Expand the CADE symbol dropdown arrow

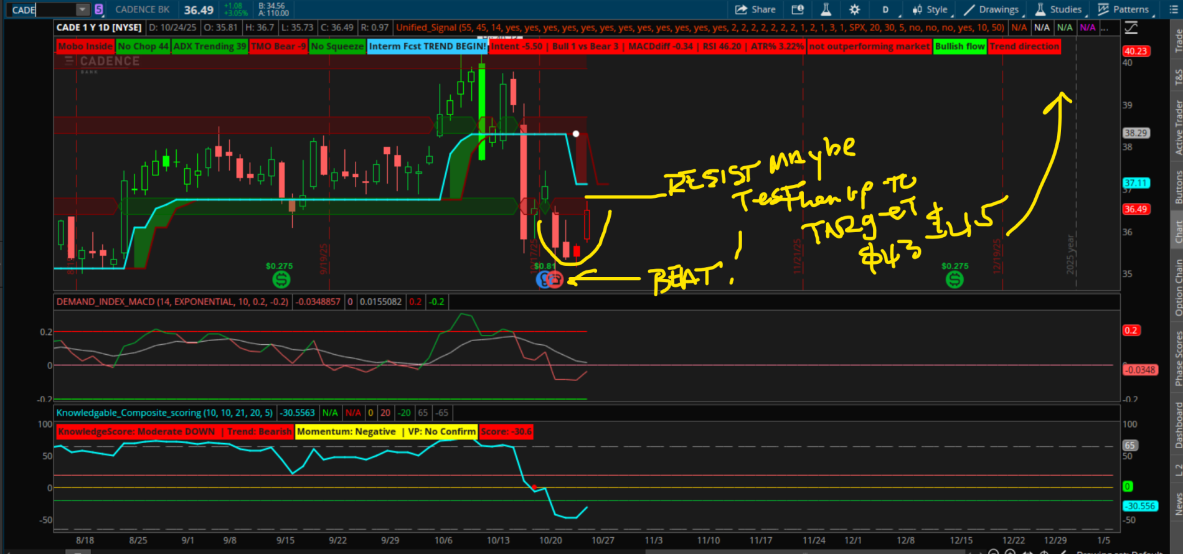82,9
